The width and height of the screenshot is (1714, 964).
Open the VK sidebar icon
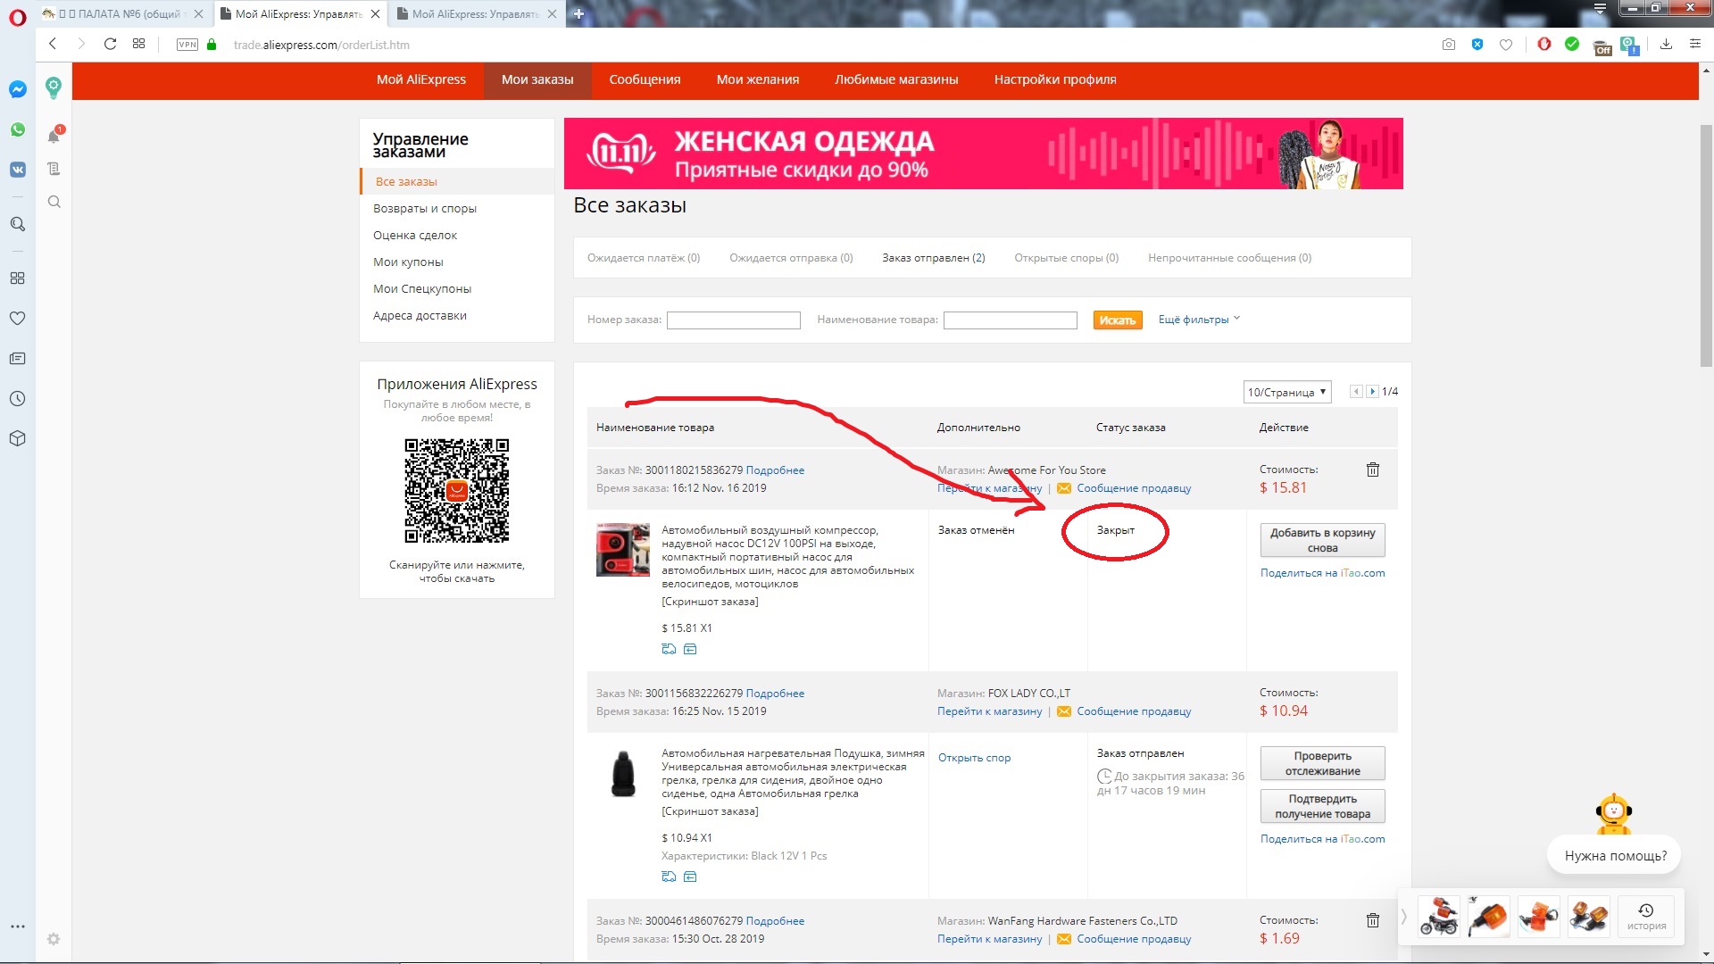pos(17,170)
